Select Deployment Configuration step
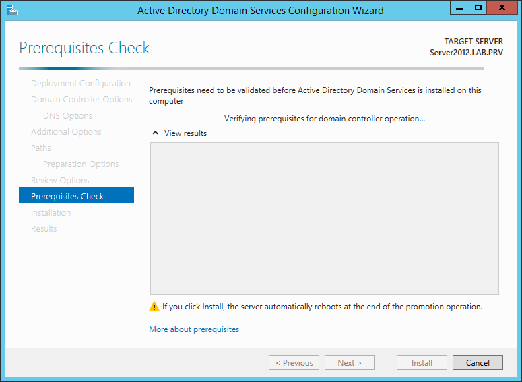The image size is (522, 382). [81, 84]
